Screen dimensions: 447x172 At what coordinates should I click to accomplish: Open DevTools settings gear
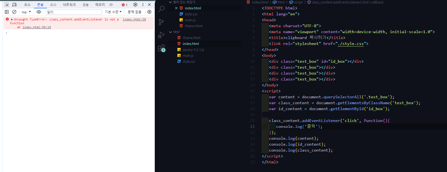(135, 5)
